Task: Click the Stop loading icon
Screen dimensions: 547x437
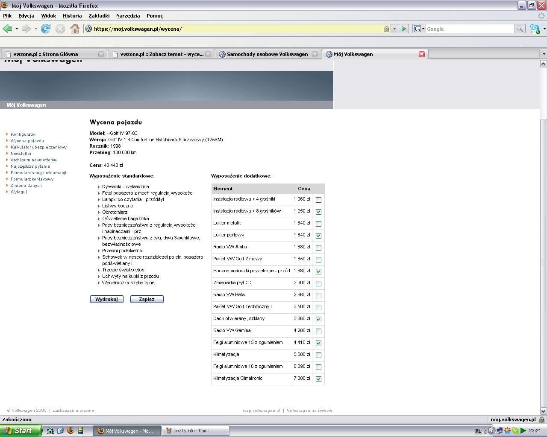Action: click(60, 29)
